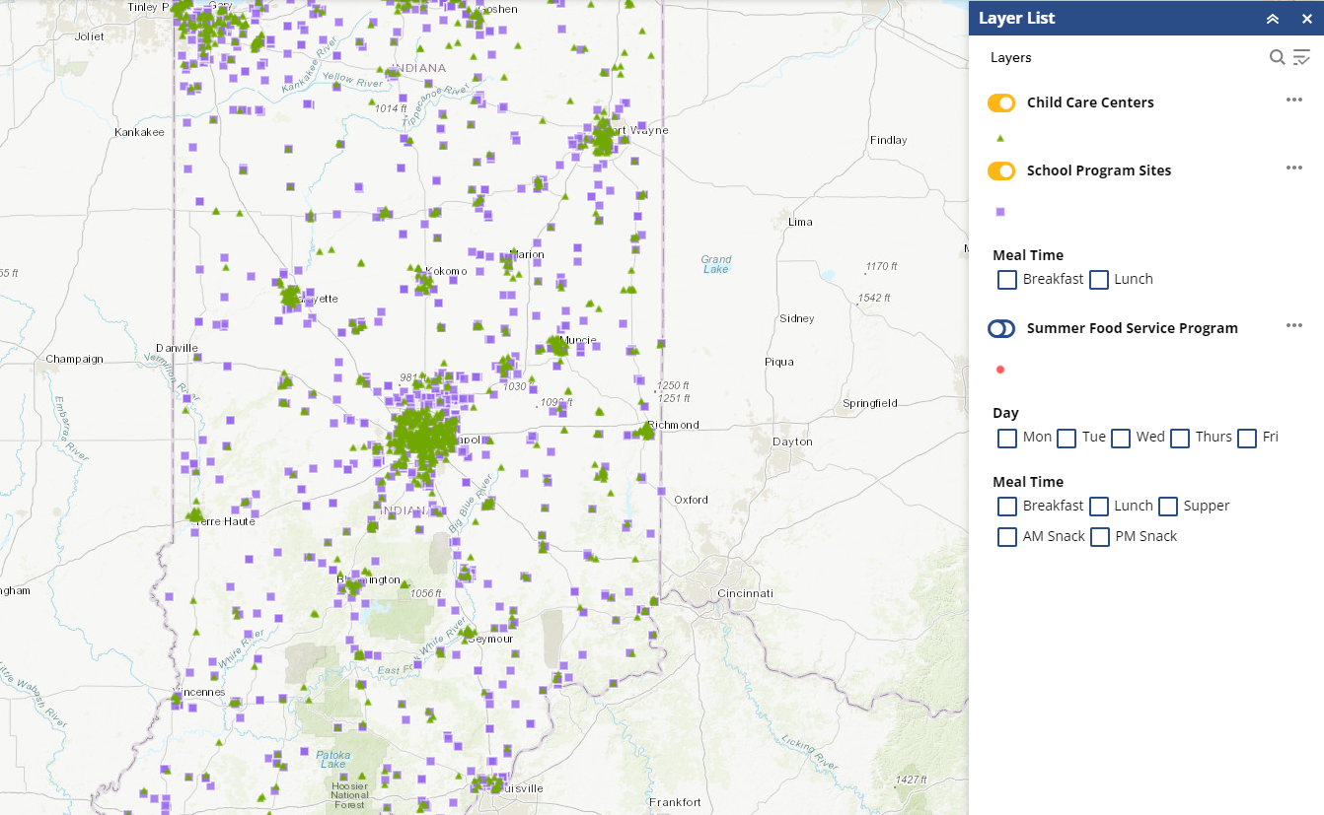1324x815 pixels.
Task: Check the Mon day filter
Action: pos(1007,438)
